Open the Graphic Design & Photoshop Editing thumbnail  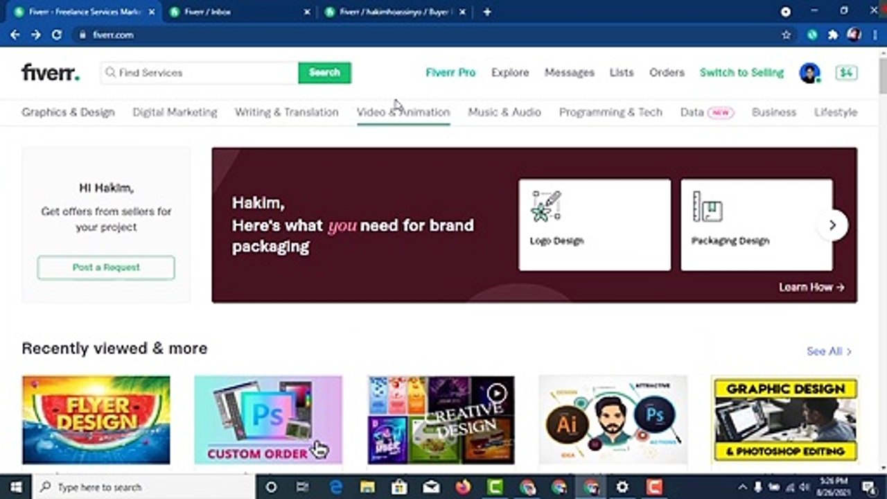(x=785, y=420)
